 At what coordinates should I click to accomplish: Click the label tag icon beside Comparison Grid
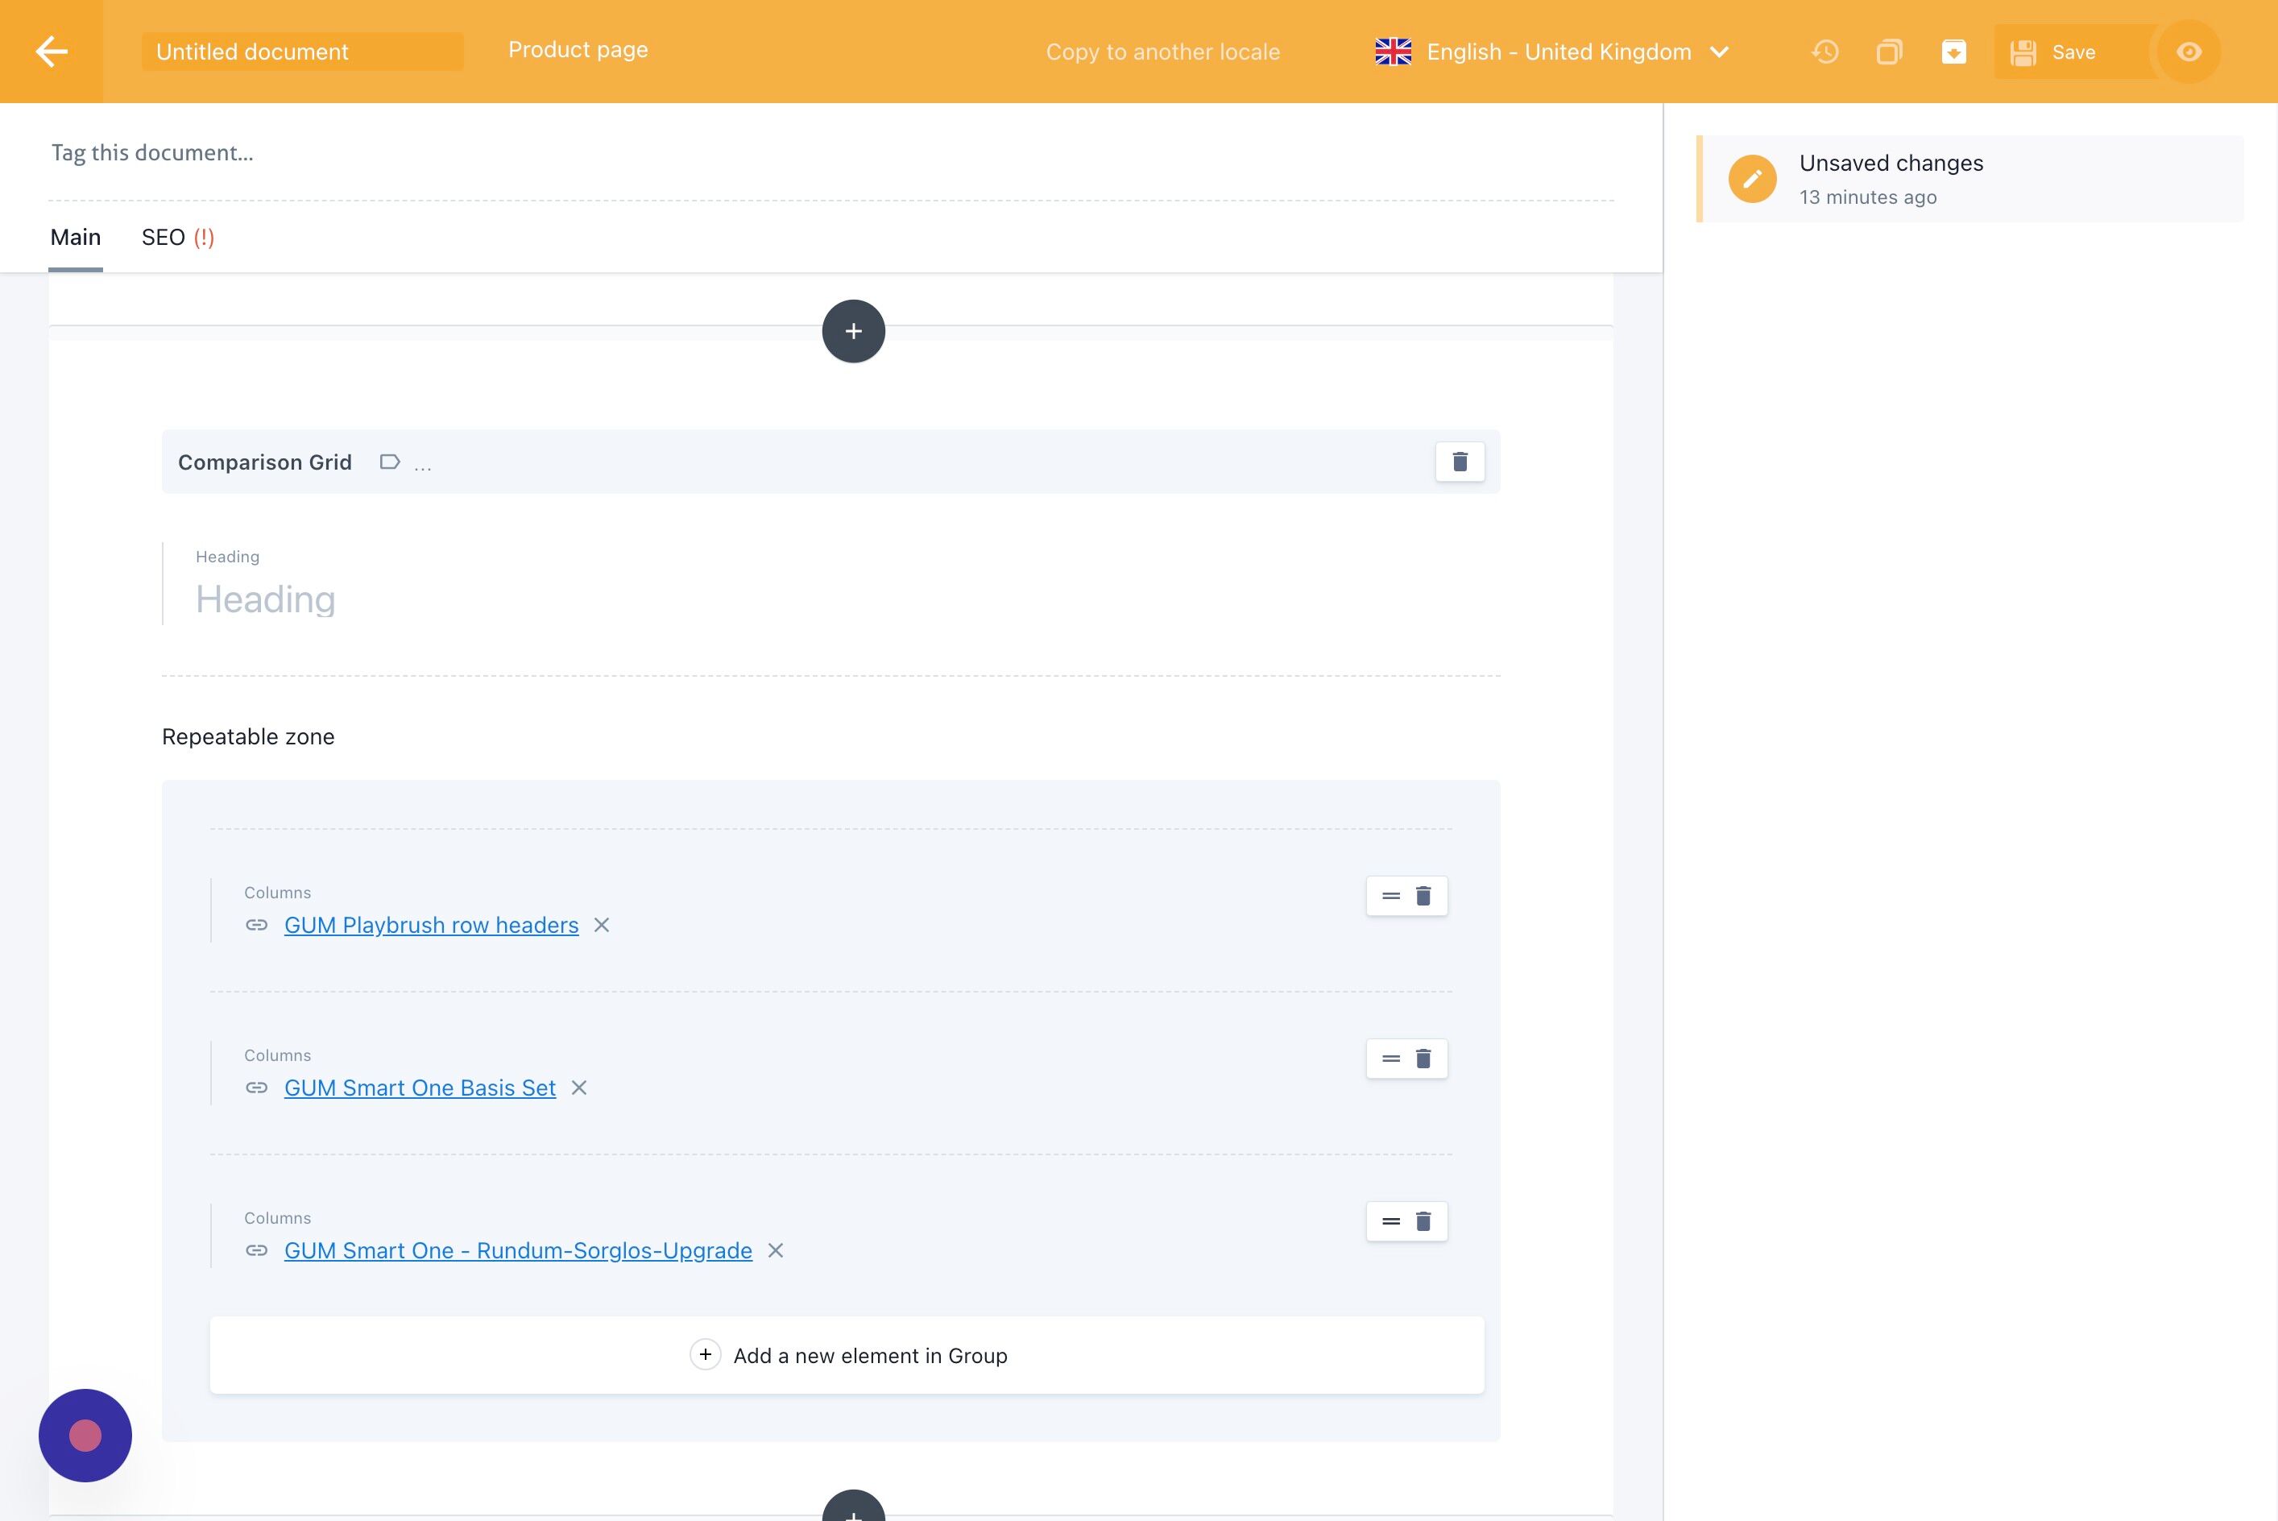[390, 462]
